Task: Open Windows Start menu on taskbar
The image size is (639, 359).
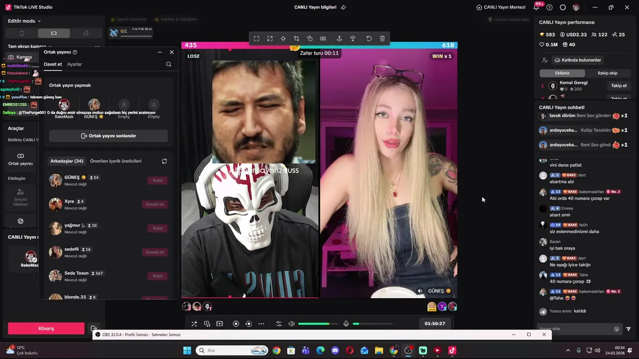Action: (x=187, y=351)
